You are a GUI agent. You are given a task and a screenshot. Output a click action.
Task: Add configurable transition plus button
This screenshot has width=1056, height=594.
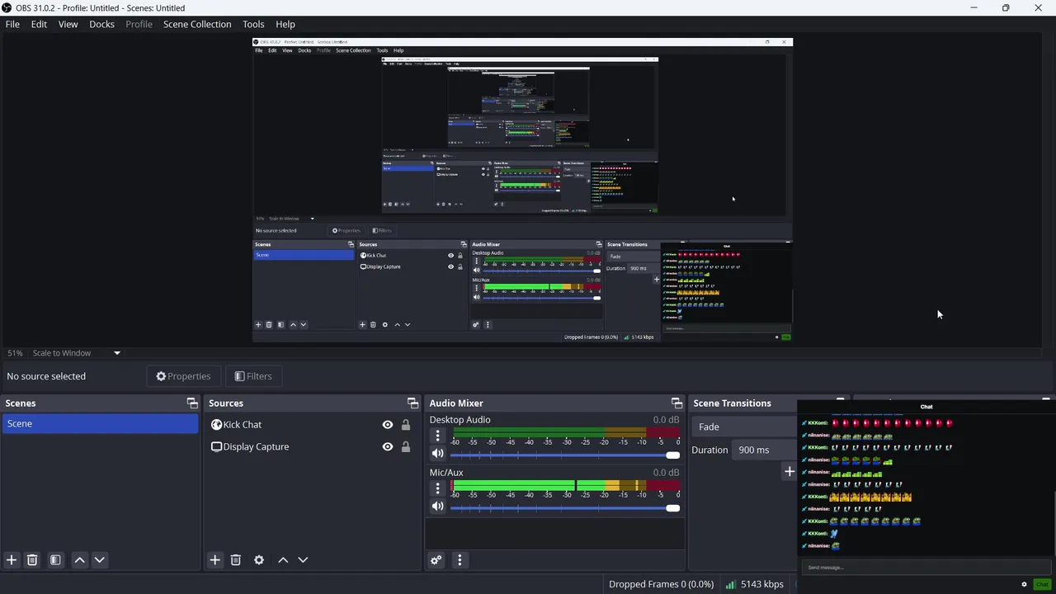[790, 471]
